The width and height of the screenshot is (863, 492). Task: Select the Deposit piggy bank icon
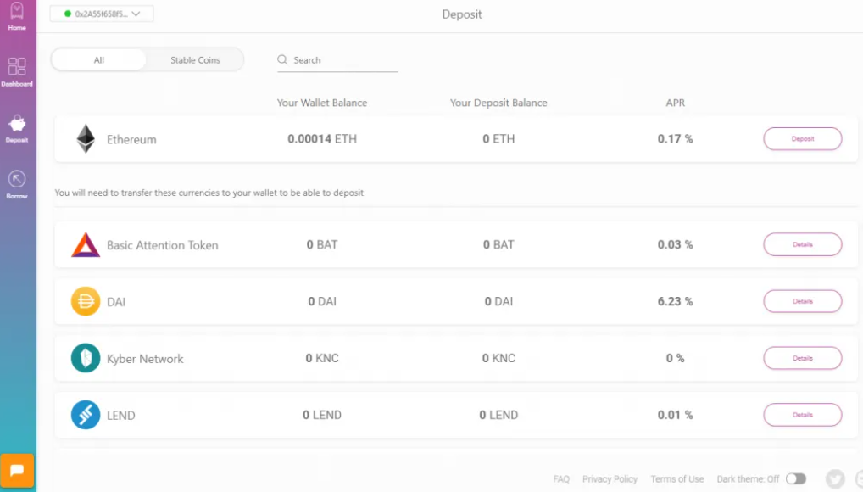click(17, 125)
